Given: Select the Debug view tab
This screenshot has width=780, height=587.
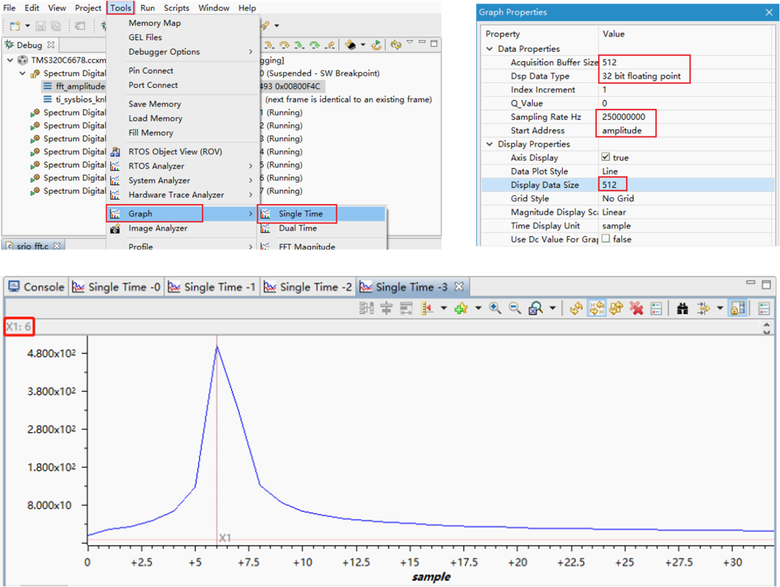Looking at the screenshot, I should coord(29,45).
